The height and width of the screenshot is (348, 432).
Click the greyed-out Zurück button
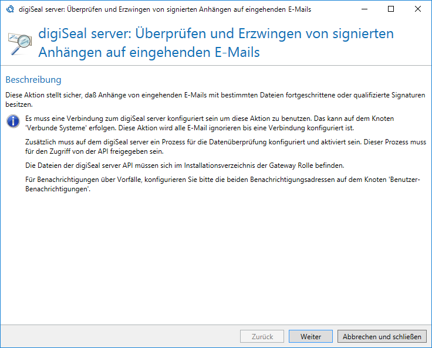(x=262, y=336)
